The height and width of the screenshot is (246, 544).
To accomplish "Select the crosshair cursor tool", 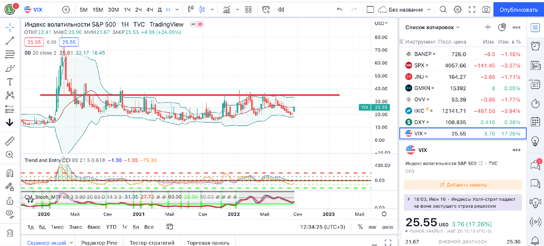I will pos(10,27).
